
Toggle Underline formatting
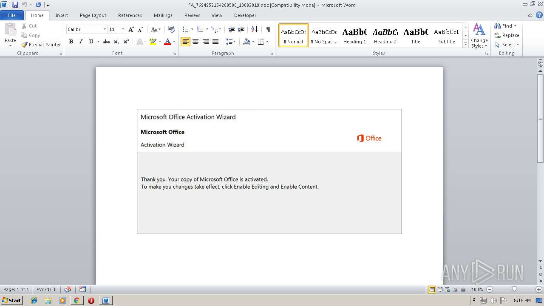tap(91, 42)
